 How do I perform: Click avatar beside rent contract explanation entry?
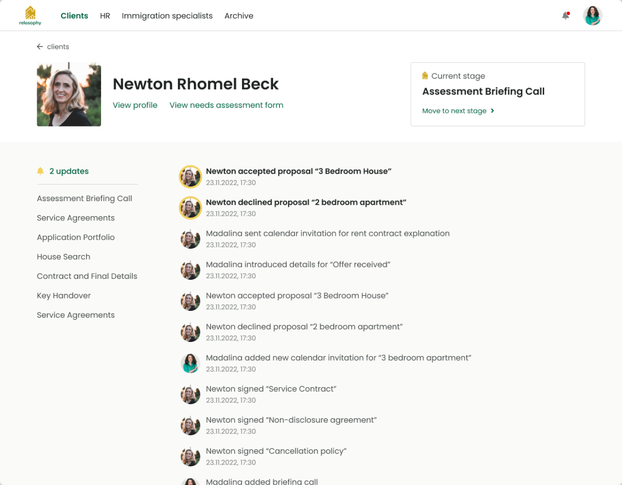190,239
